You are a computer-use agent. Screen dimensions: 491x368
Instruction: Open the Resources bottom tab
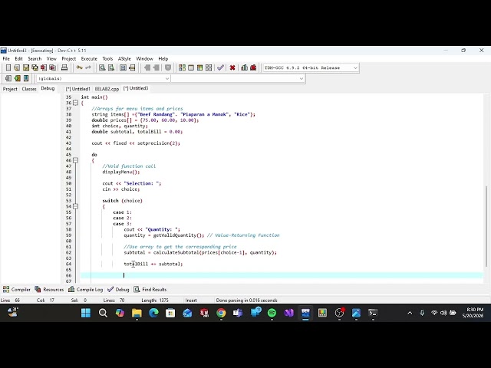49,290
